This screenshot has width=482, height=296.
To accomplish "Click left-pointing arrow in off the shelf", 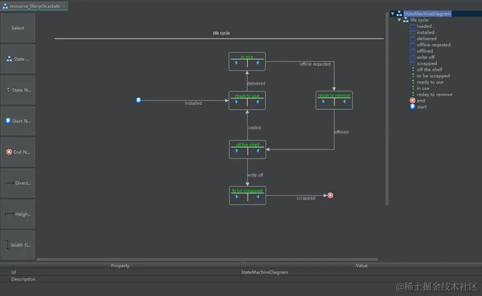I will pyautogui.click(x=258, y=151).
